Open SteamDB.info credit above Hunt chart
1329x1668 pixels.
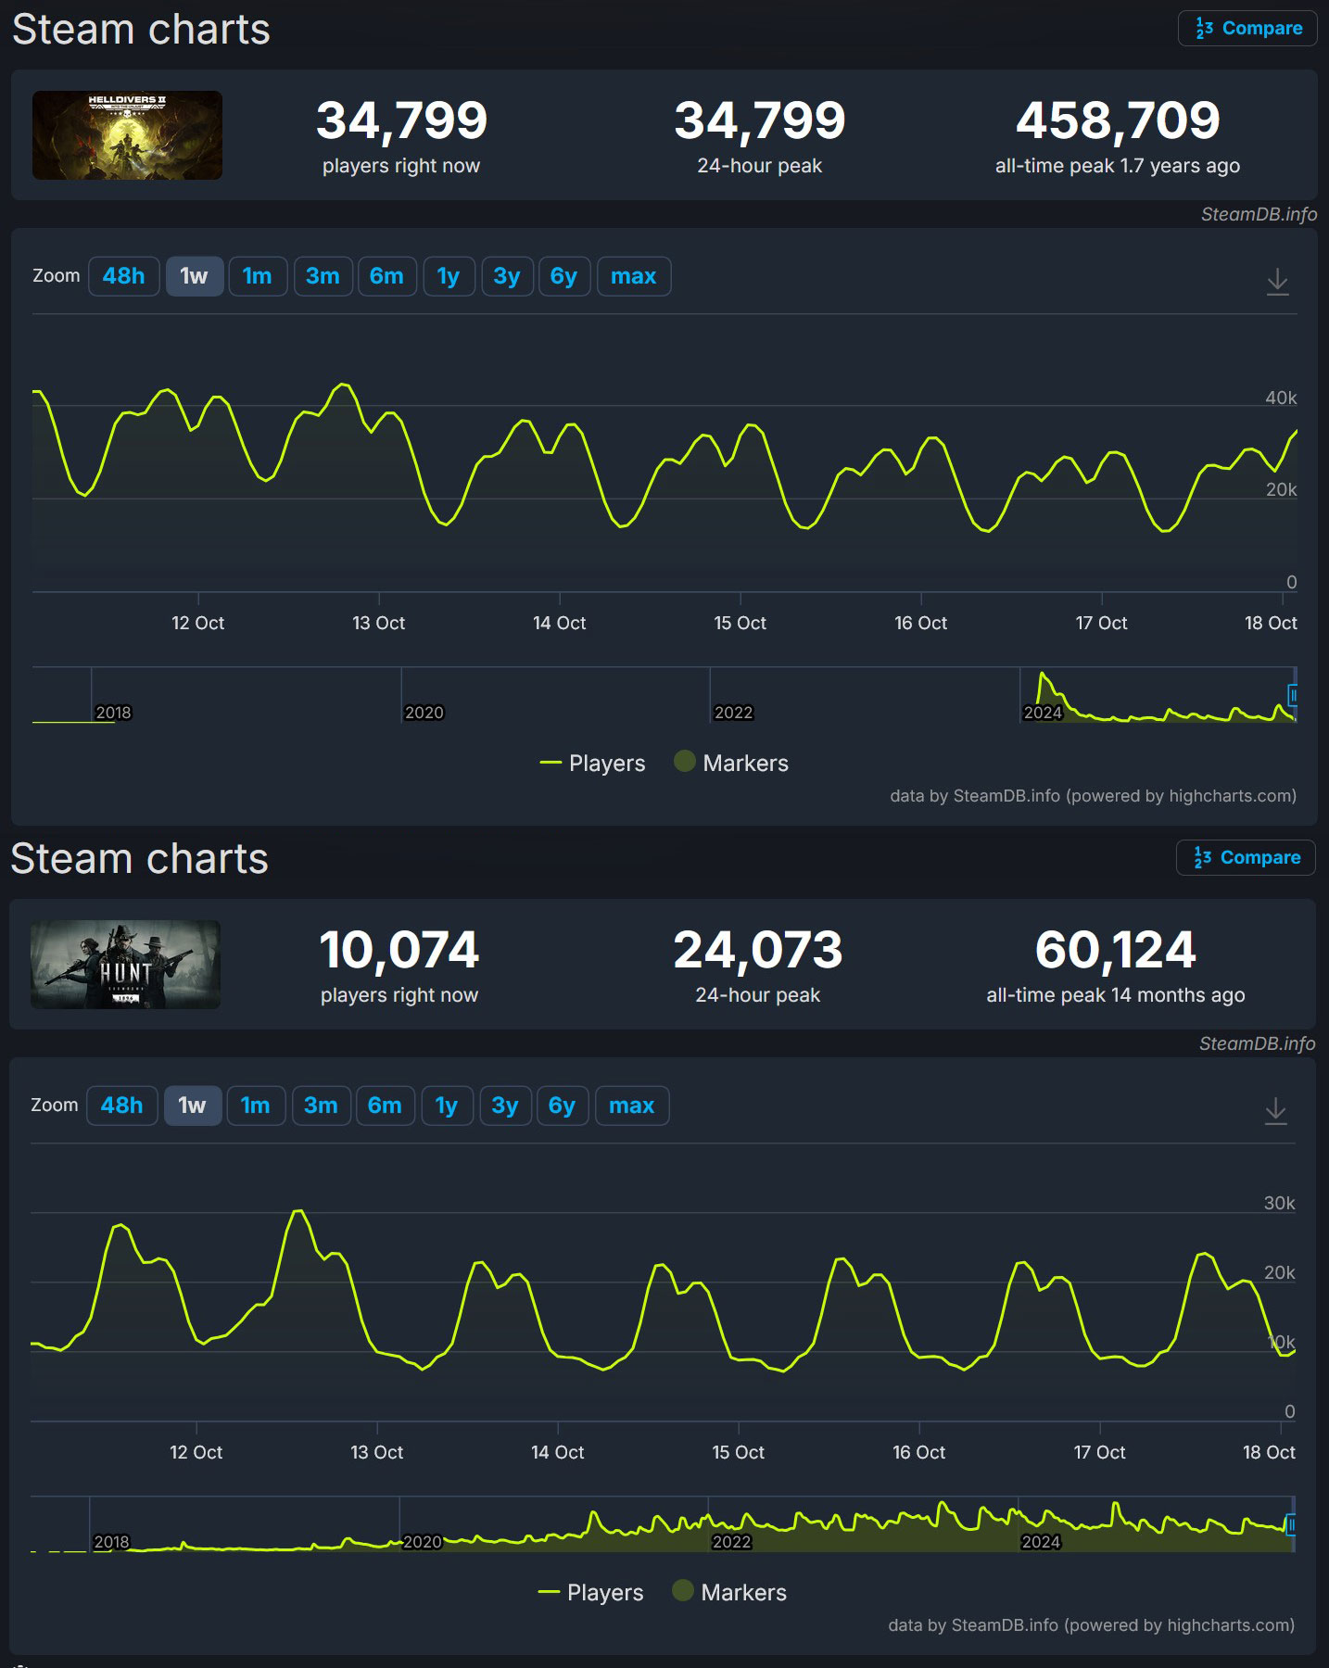pyautogui.click(x=1257, y=1043)
